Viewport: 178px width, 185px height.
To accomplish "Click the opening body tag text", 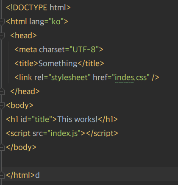I will (x=19, y=105).
